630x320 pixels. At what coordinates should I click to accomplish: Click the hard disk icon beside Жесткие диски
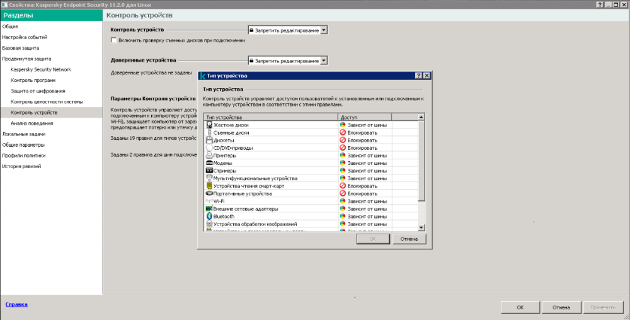click(209, 125)
